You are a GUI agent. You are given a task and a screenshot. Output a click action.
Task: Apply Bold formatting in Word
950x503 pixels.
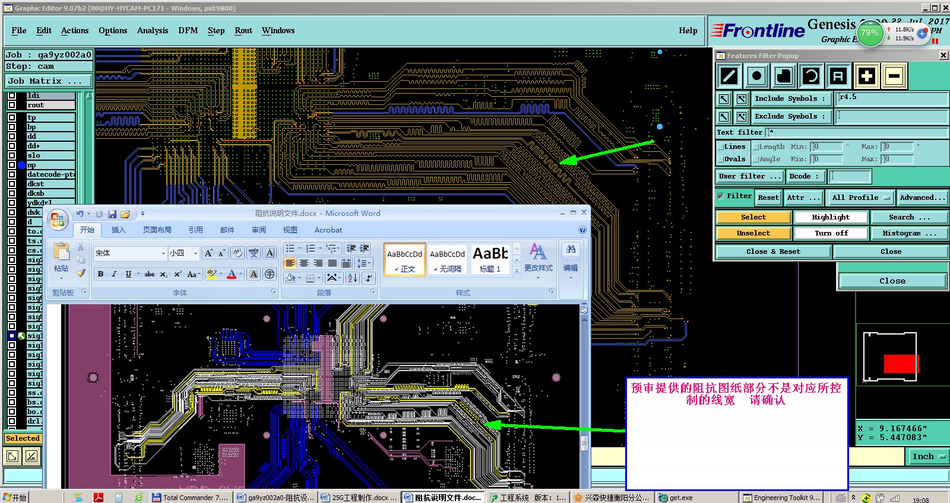[100, 274]
